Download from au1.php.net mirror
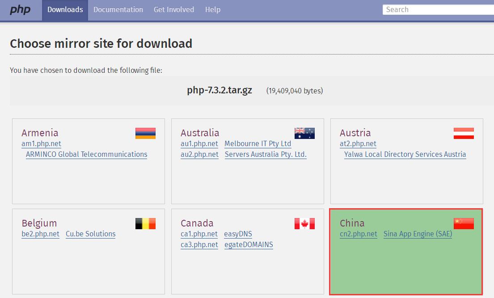The height and width of the screenshot is (298, 494). pos(199,144)
